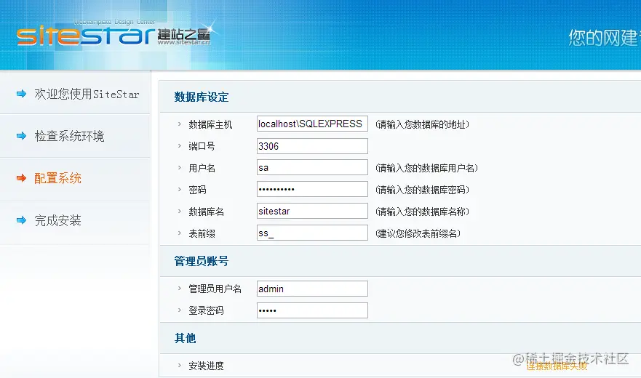Click the 数据库设定 section heading
This screenshot has width=641, height=378.
click(x=201, y=97)
